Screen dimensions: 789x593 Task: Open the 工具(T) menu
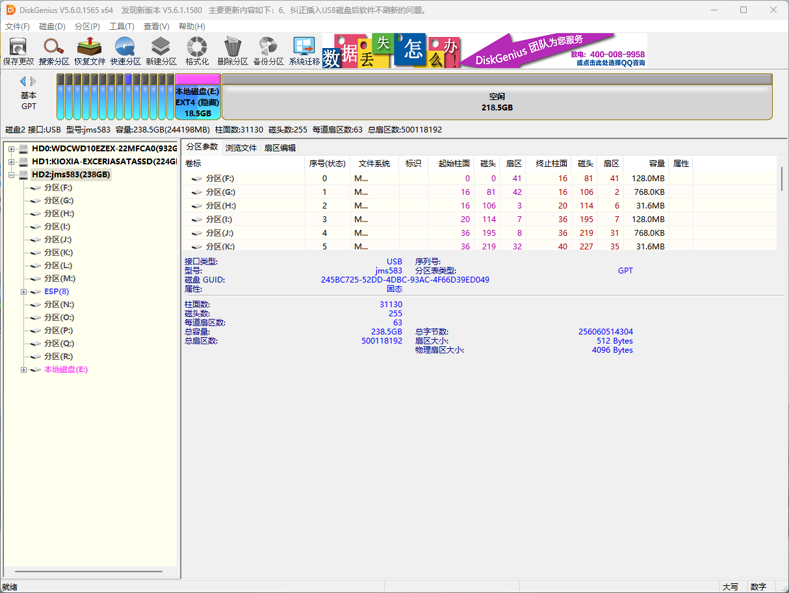click(122, 27)
